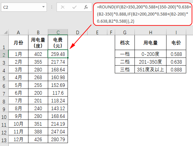Select cell containing 351度及以上
The width and height of the screenshot is (193, 146).
coord(151,69)
